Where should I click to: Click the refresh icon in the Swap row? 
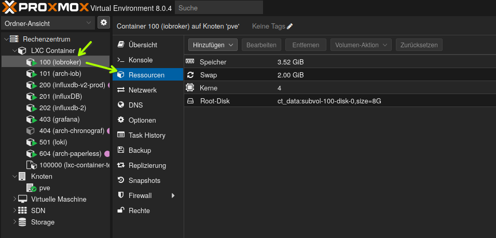(190, 75)
